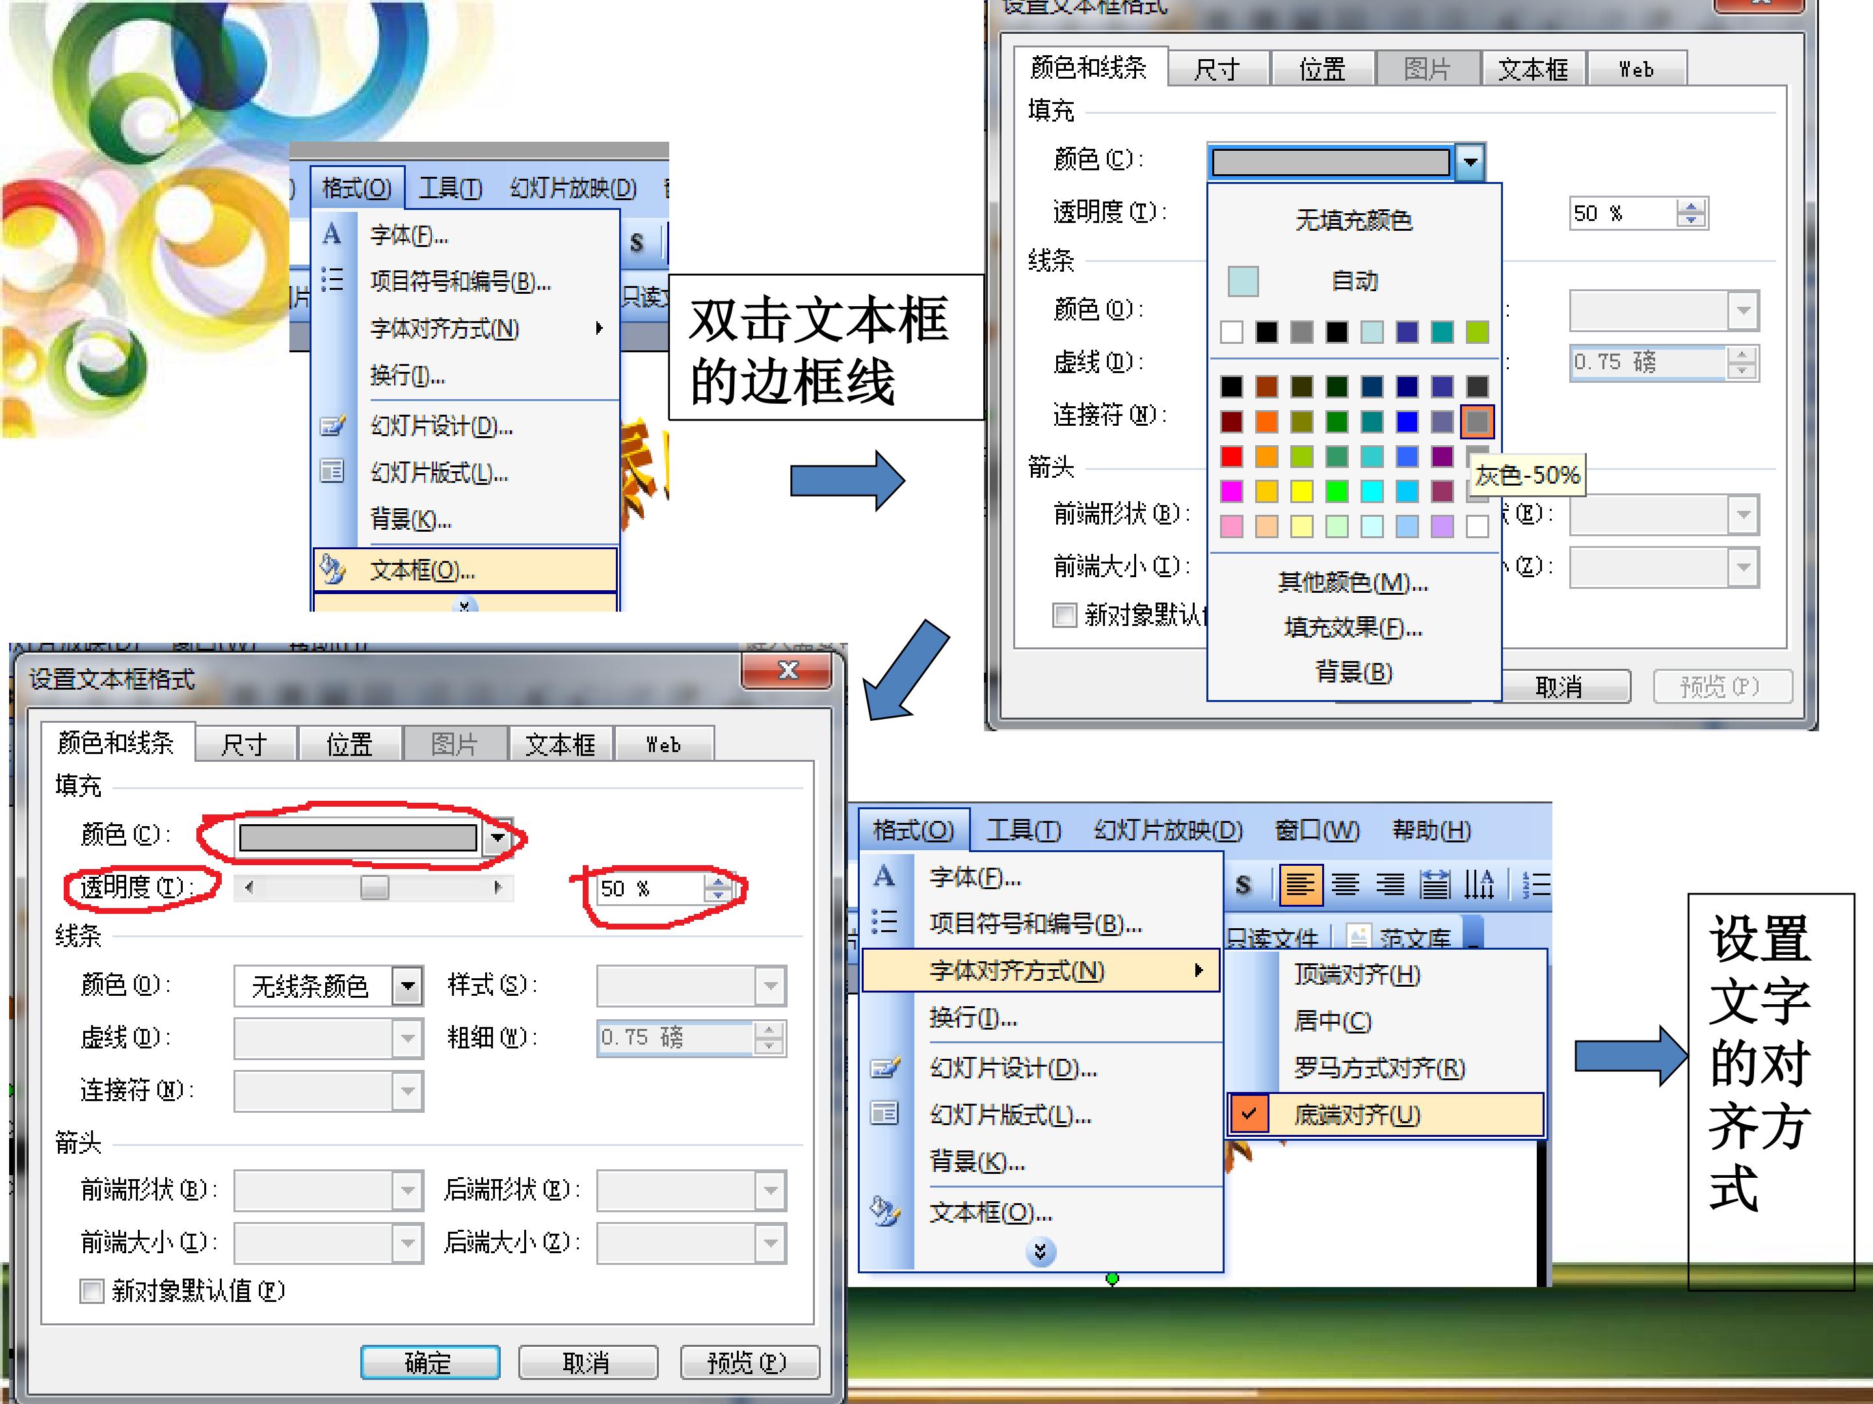Image resolution: width=1873 pixels, height=1404 pixels.
Task: Click slide layout icon in the menu with the alignment submenu open
Action: pyautogui.click(x=884, y=1113)
